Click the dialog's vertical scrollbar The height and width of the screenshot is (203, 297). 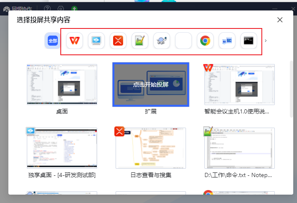pos(291,89)
